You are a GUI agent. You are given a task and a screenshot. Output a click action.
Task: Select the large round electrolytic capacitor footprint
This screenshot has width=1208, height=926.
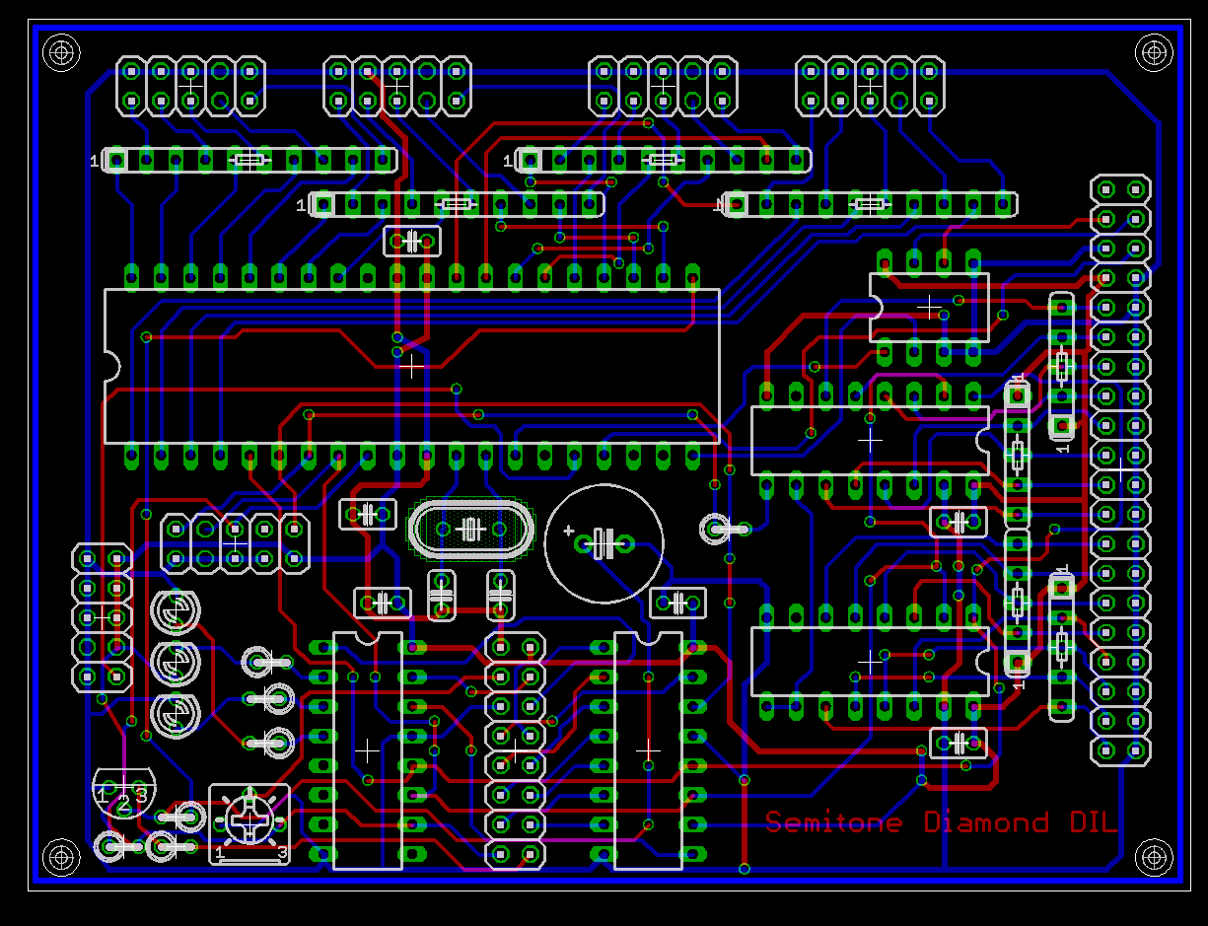(604, 543)
